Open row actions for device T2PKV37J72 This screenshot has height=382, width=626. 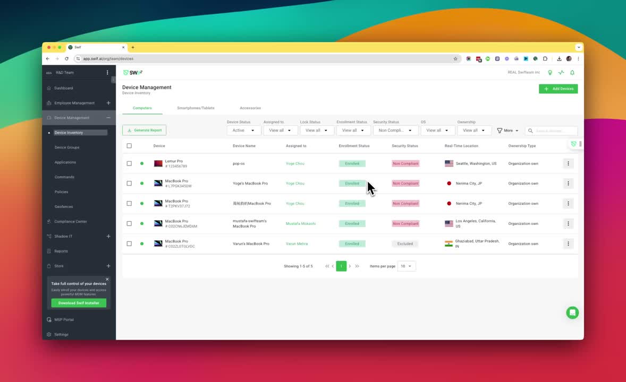pyautogui.click(x=568, y=203)
